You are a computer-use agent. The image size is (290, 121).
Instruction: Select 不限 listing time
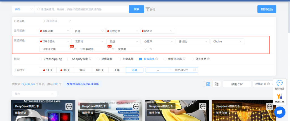point(135,70)
